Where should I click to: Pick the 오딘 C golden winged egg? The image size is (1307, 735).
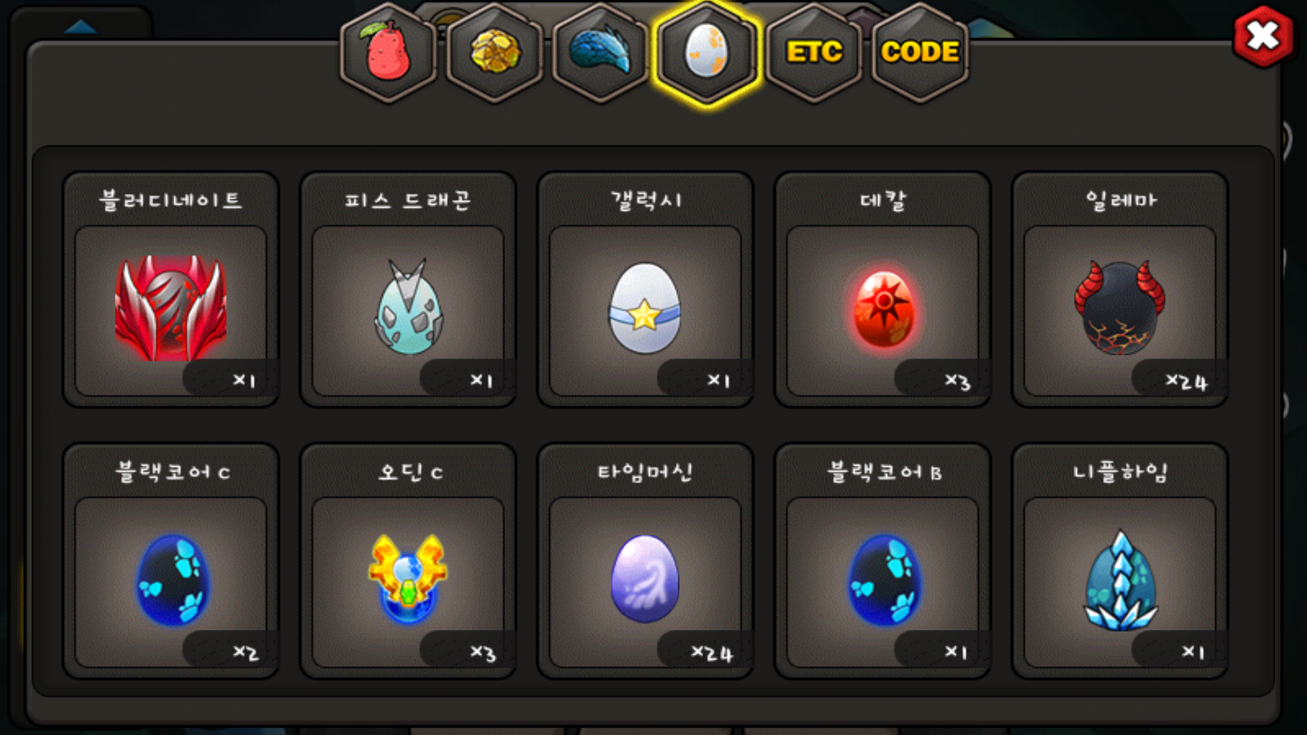pyautogui.click(x=408, y=580)
